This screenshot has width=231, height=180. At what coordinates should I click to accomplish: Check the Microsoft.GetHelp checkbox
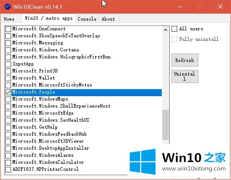8,127
